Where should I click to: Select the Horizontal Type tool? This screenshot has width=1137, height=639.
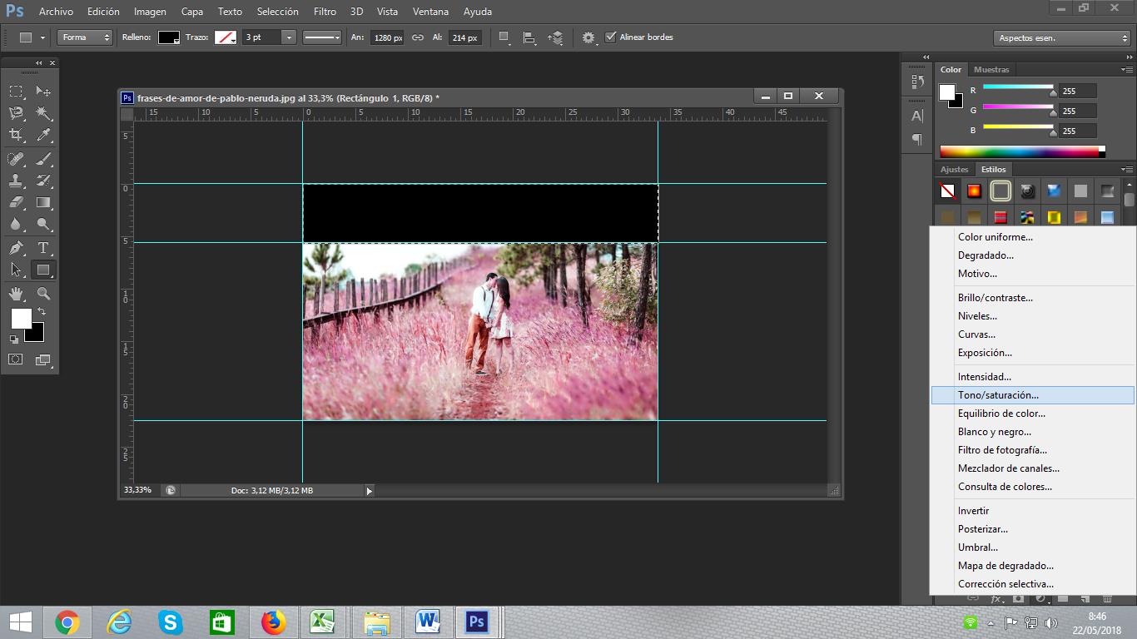[x=43, y=248]
